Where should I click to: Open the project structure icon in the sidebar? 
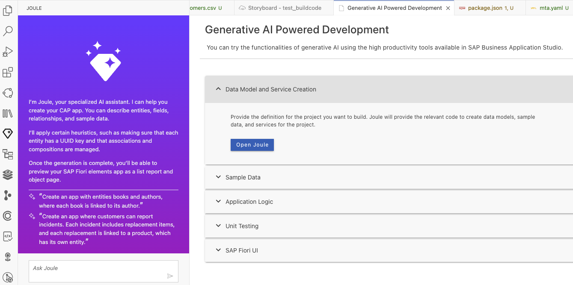(x=8, y=154)
